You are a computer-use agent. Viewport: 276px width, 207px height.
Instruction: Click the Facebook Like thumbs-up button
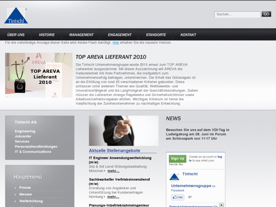coord(178,197)
